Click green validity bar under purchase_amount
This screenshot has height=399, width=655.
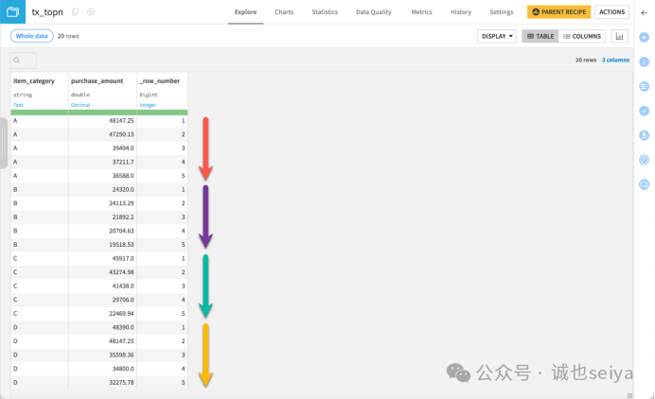tap(102, 113)
